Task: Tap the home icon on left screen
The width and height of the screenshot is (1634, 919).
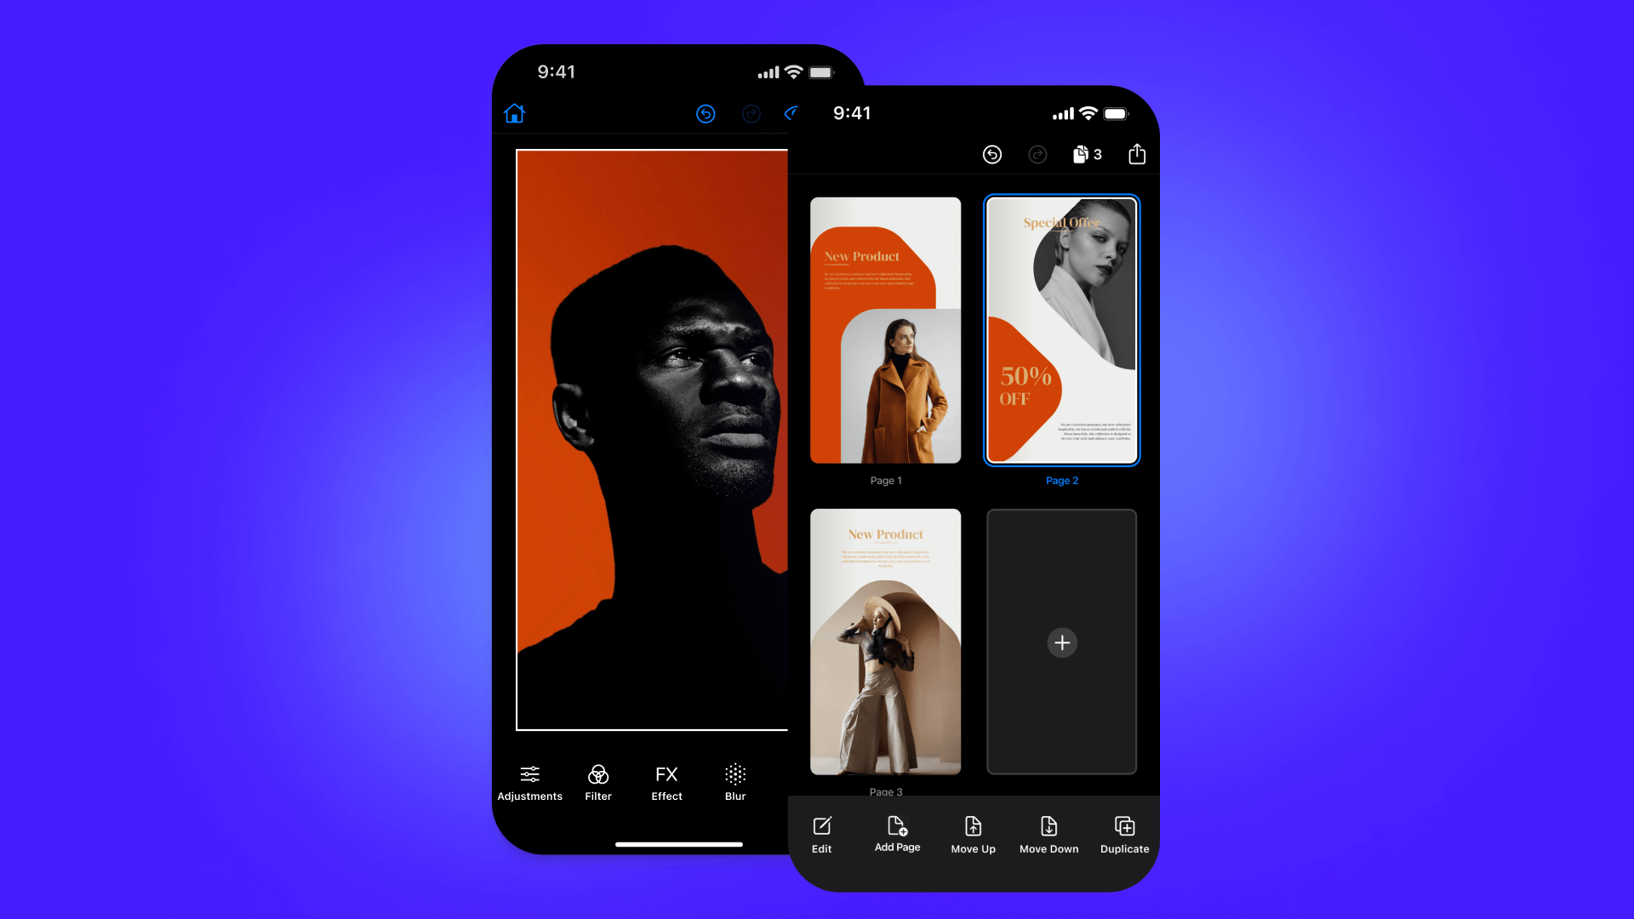Action: [x=514, y=113]
